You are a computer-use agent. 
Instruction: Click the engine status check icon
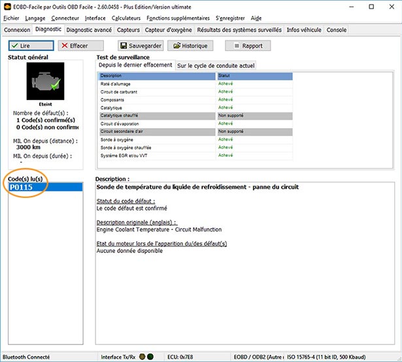pos(45,81)
